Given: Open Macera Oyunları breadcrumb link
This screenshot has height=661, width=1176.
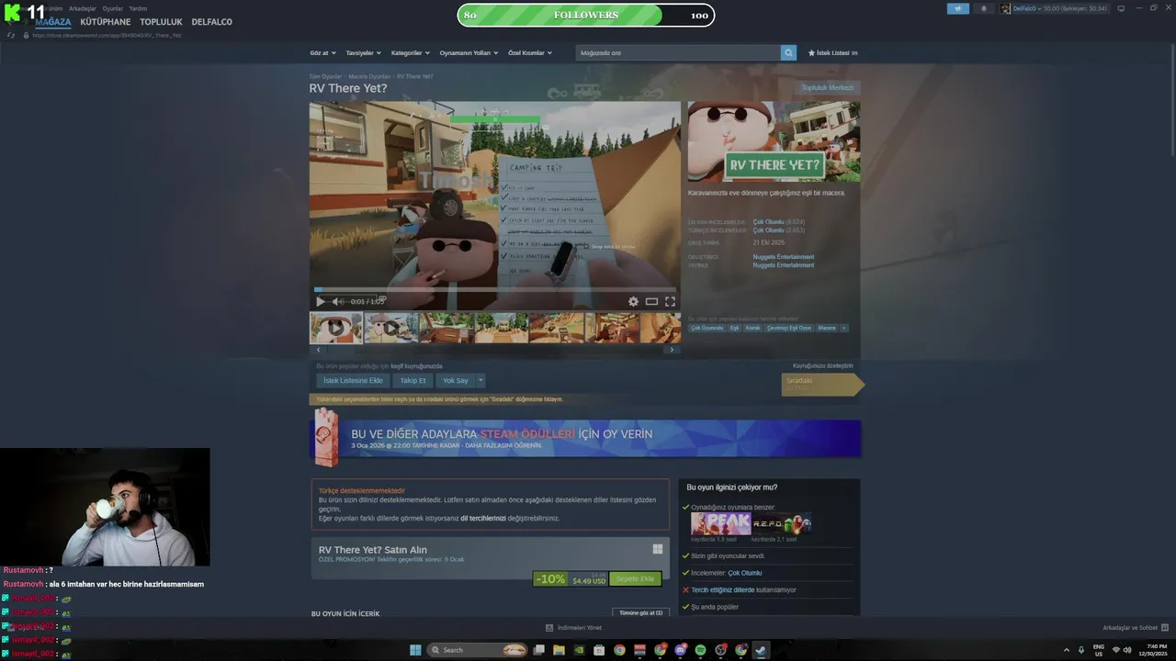Looking at the screenshot, I should [369, 76].
